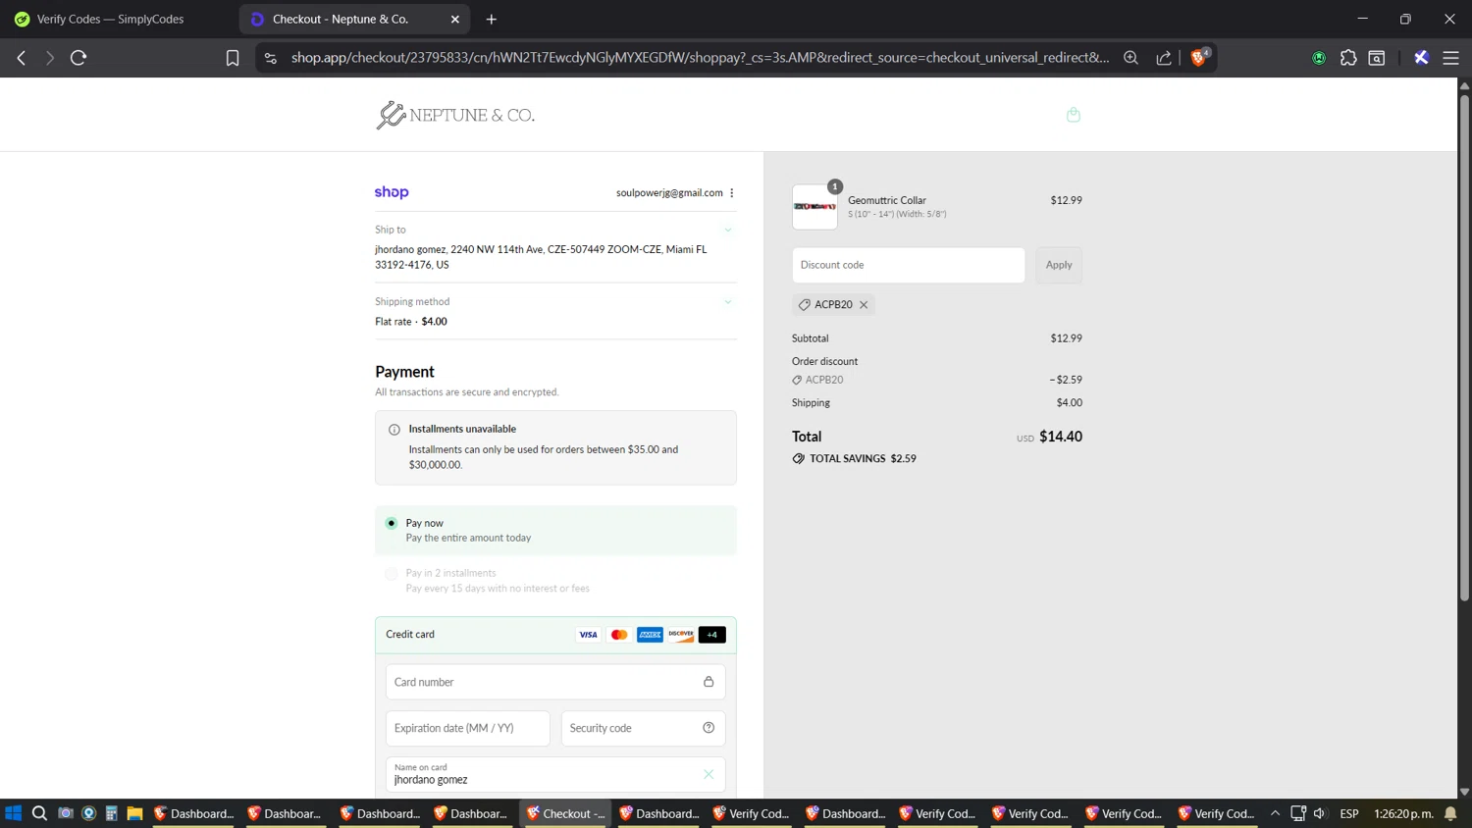Open Windows Start menu

[x=14, y=813]
